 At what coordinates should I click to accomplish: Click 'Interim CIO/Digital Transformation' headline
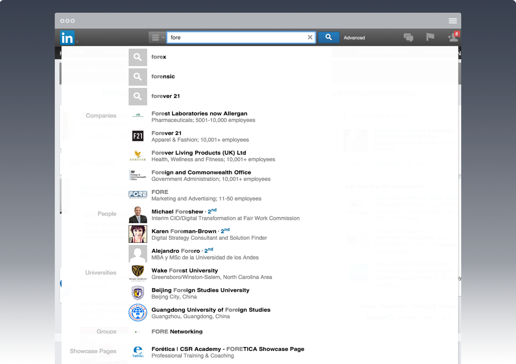(x=225, y=218)
